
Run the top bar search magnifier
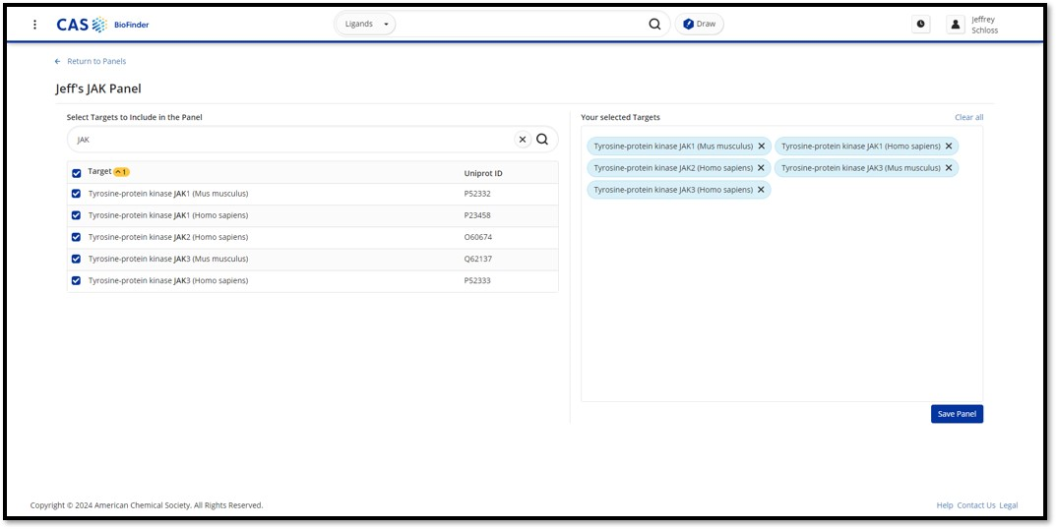(x=654, y=25)
